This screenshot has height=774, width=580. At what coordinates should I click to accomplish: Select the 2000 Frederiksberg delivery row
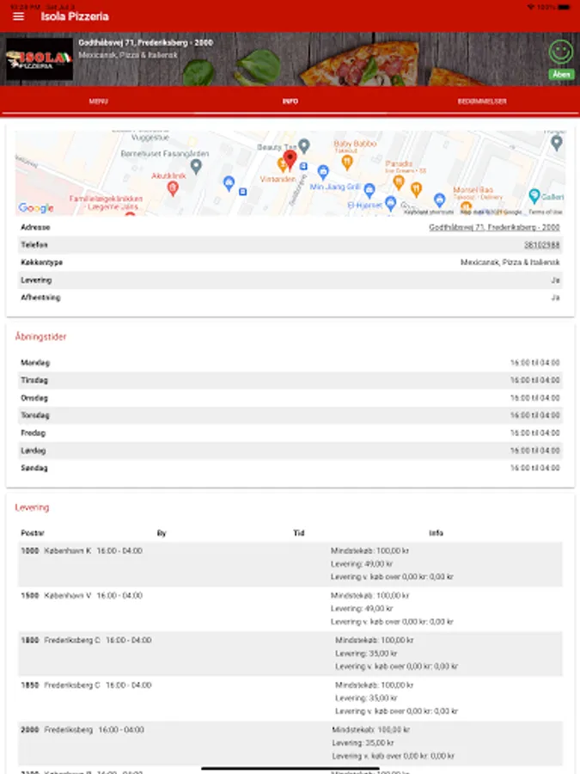(290, 743)
